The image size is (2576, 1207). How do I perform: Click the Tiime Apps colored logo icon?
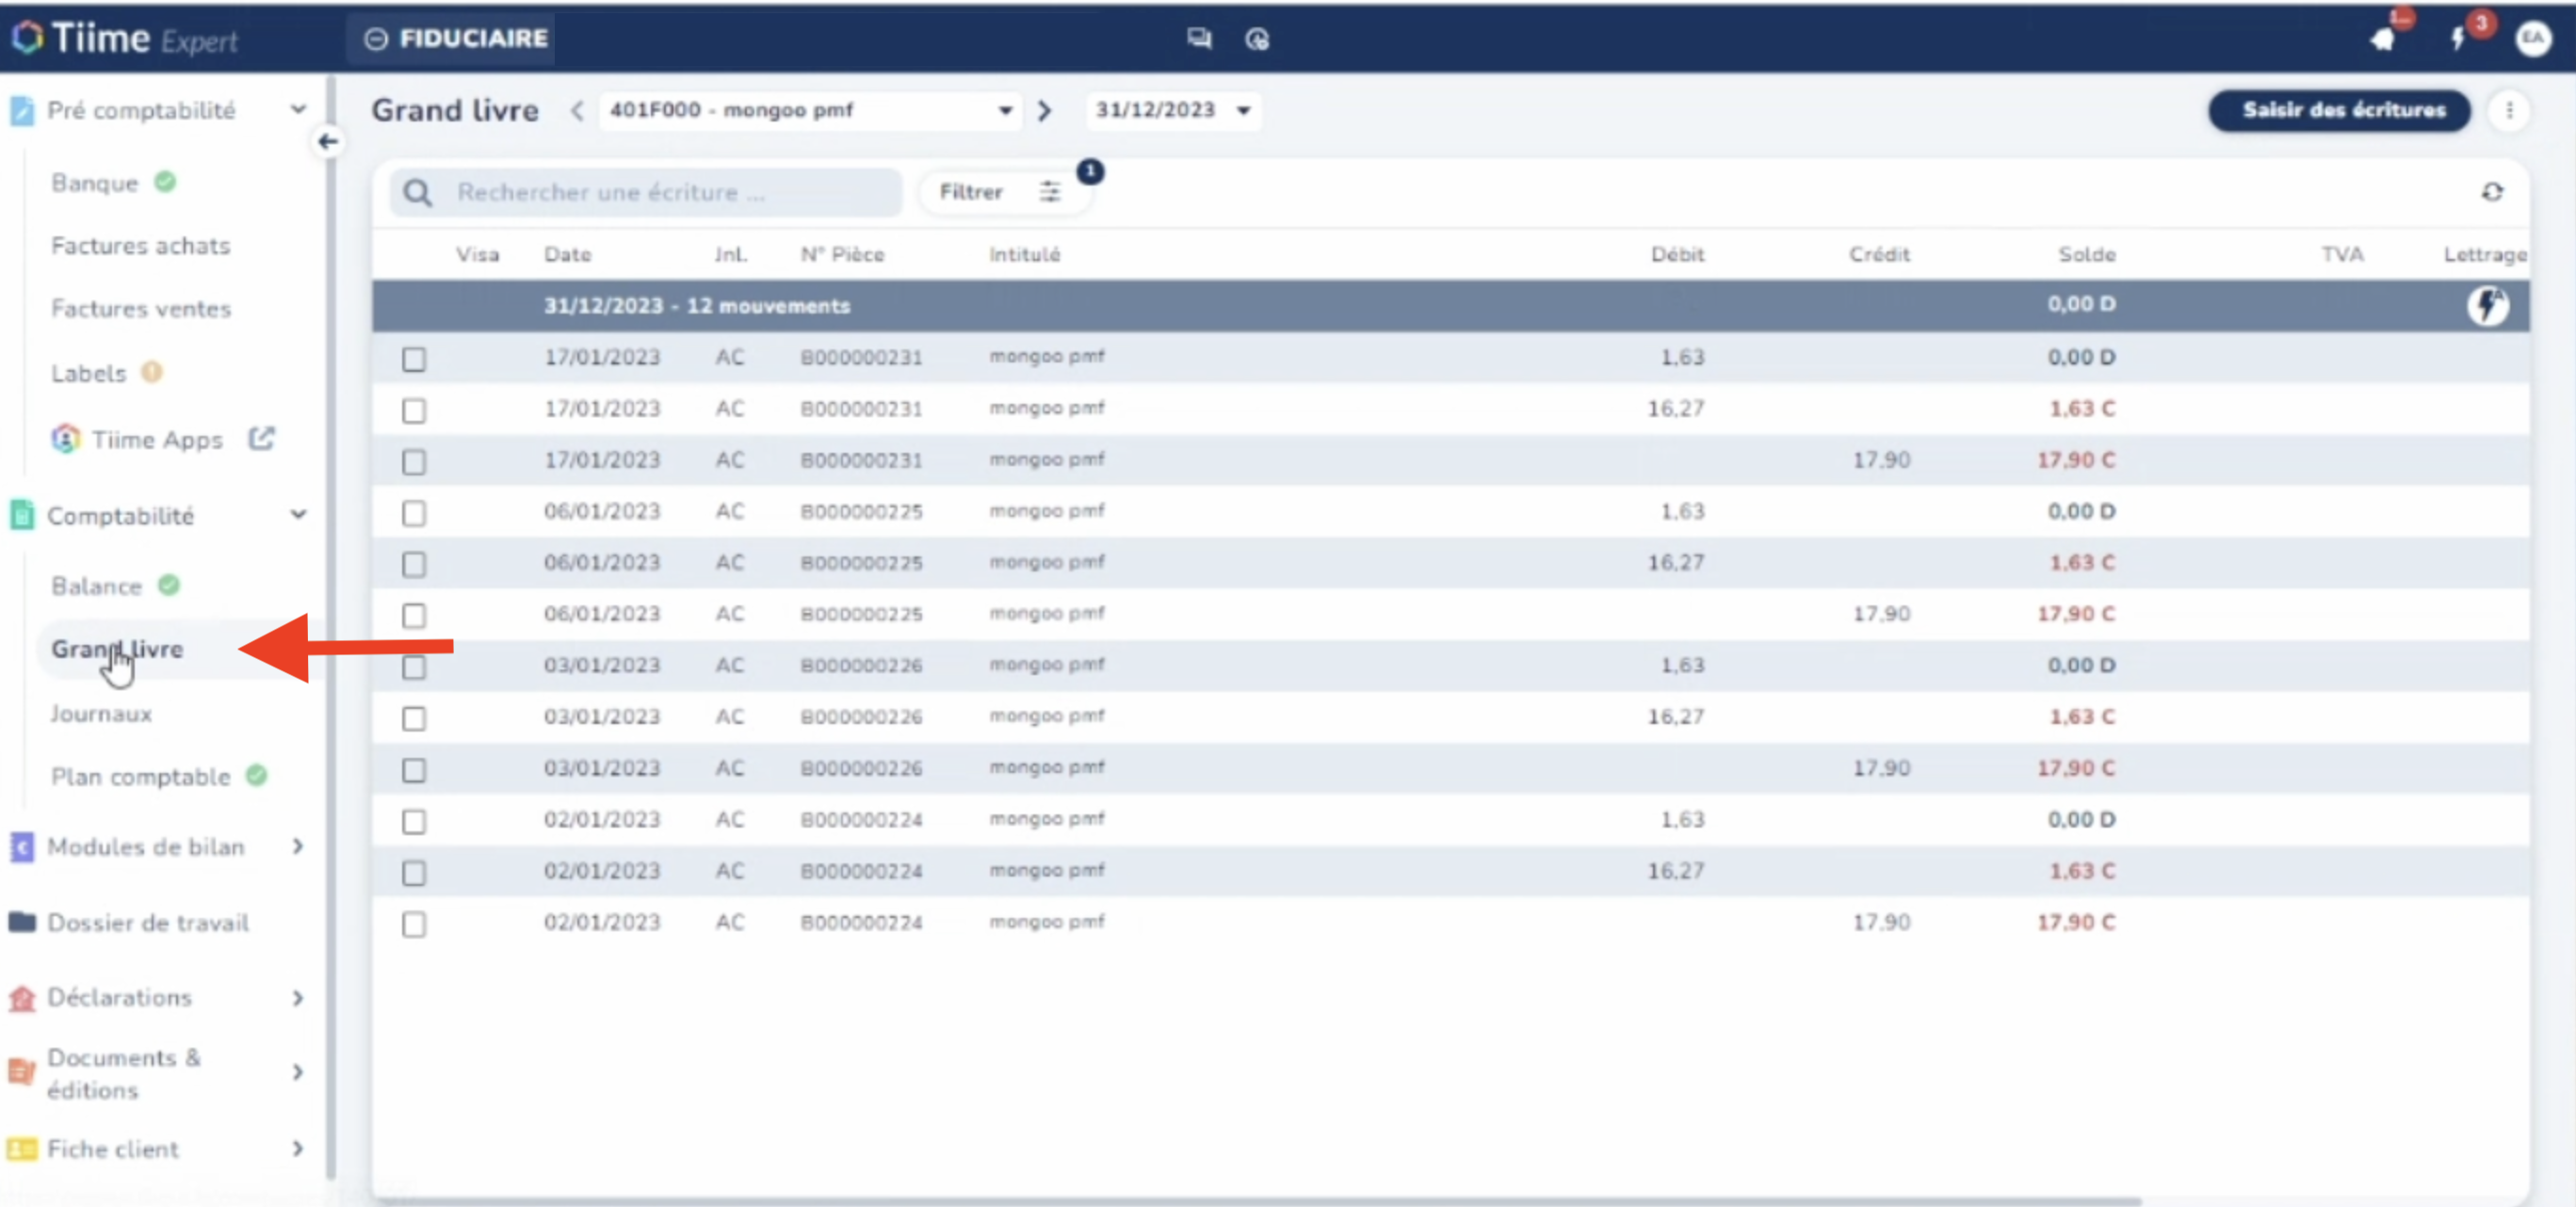click(x=66, y=438)
